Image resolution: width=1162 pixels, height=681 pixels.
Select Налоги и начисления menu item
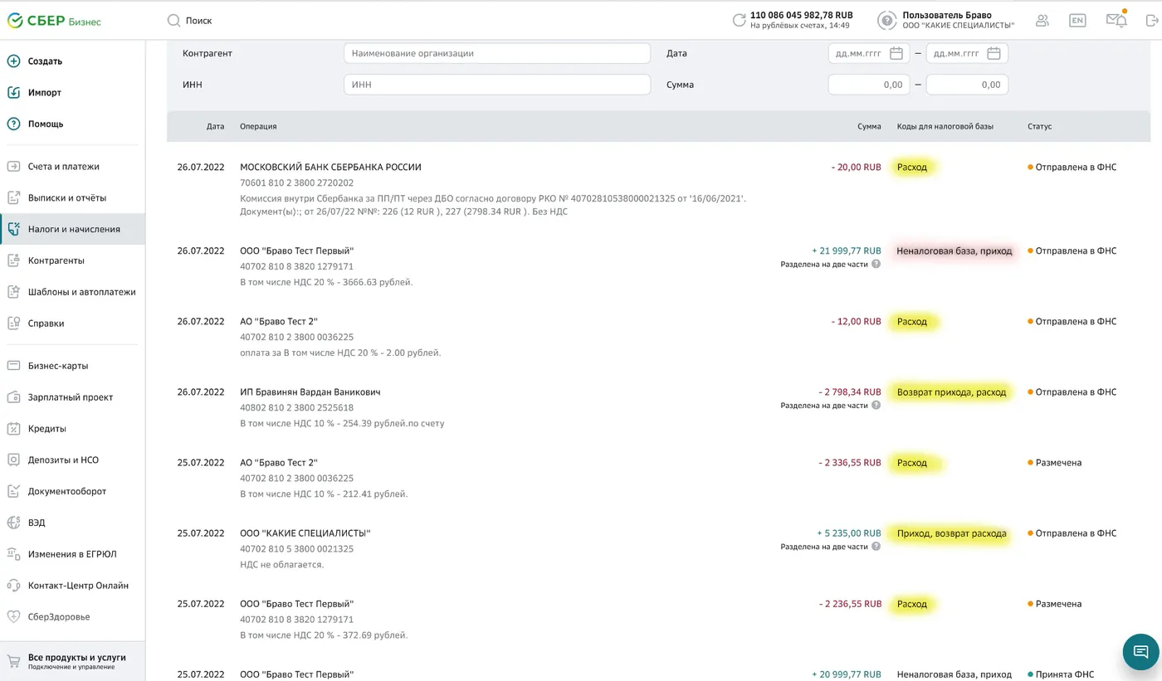click(x=72, y=229)
